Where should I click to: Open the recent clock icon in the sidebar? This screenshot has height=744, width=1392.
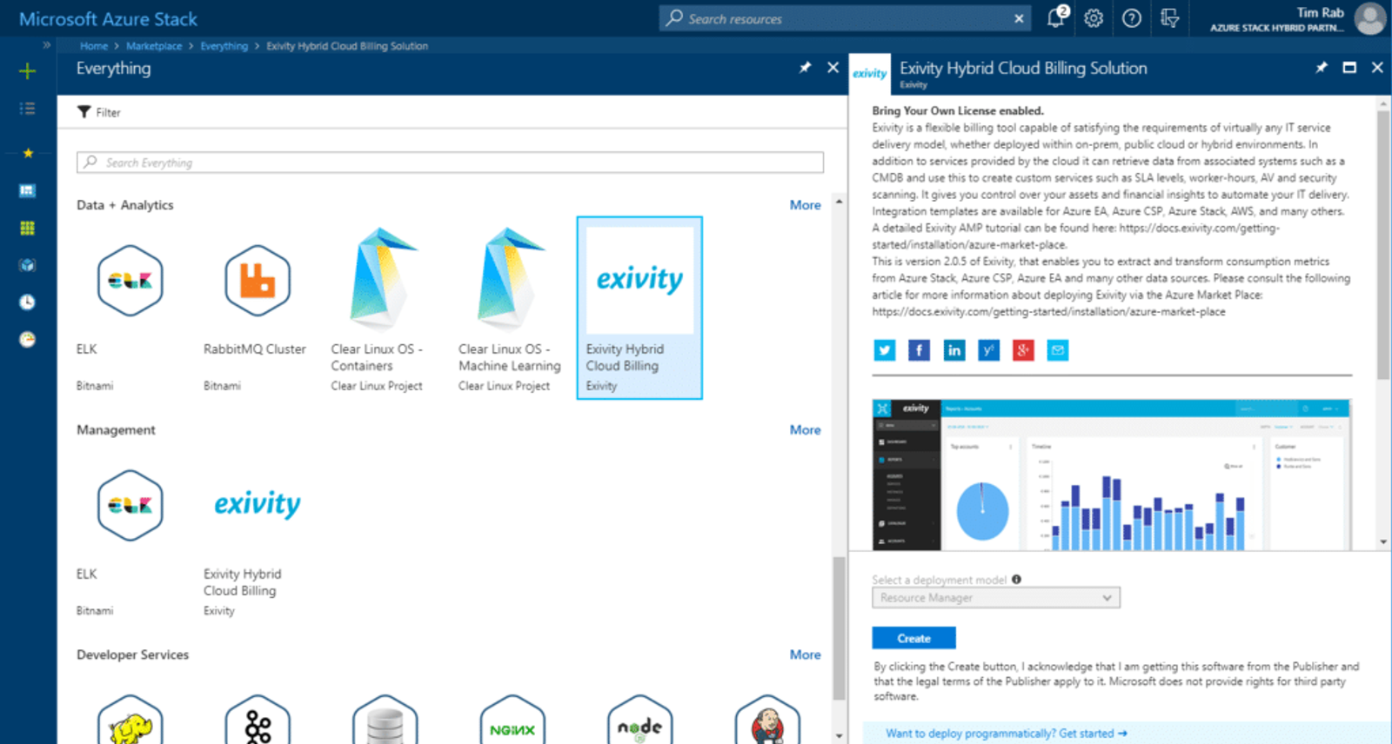click(x=28, y=302)
